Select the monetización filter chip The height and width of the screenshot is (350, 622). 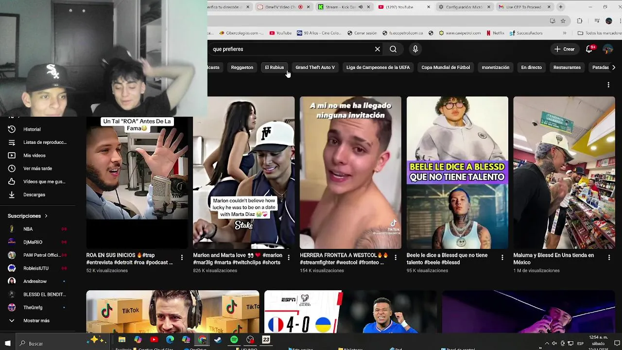(x=495, y=68)
